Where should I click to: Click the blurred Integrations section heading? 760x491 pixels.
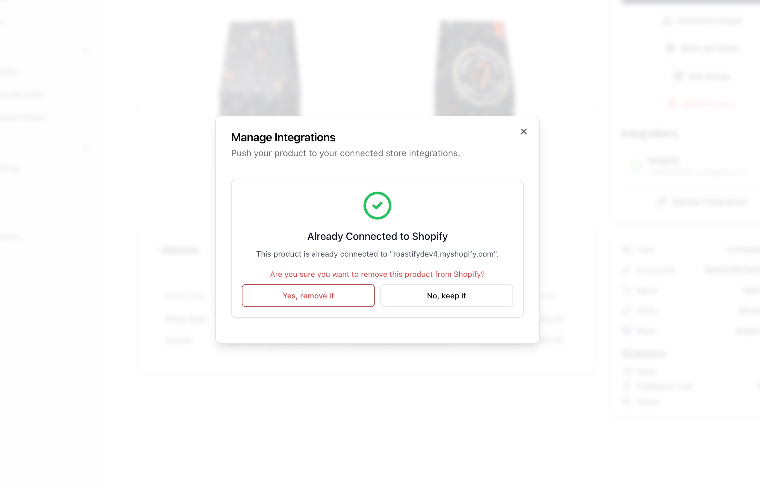650,133
